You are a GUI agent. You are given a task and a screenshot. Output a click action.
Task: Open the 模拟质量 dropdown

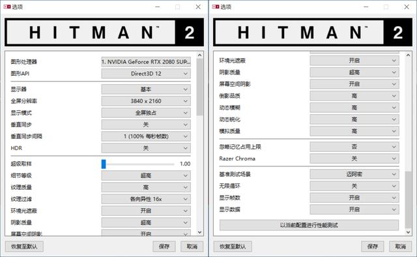click(x=354, y=131)
